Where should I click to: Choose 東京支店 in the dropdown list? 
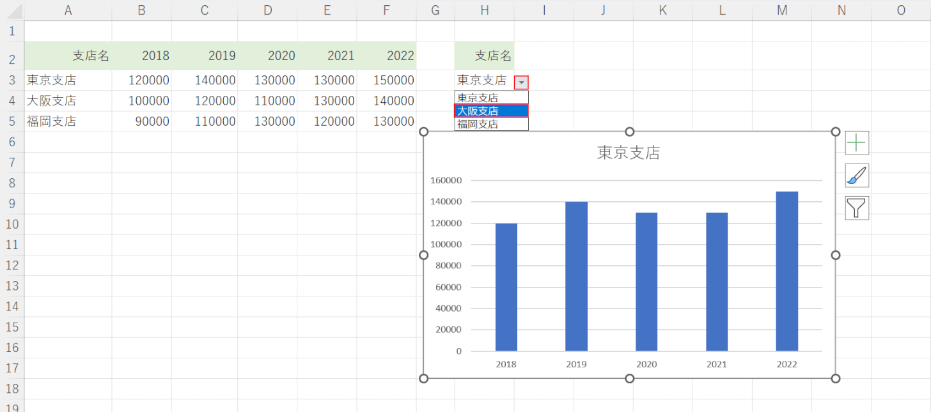[491, 98]
